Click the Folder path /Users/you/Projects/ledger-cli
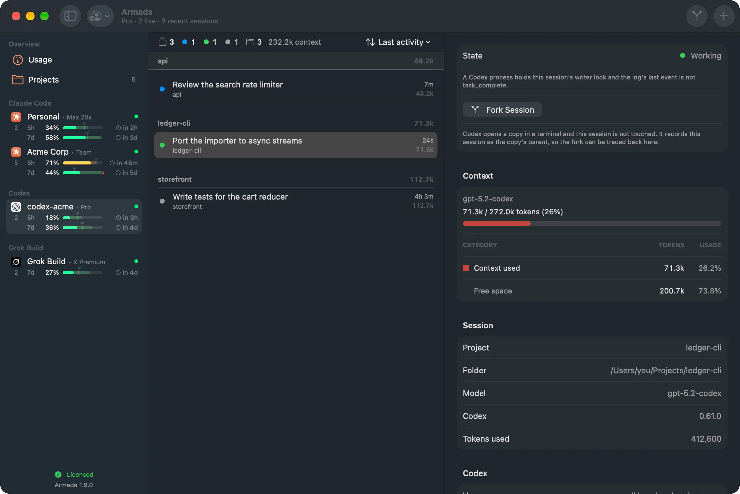The image size is (740, 494). 666,371
